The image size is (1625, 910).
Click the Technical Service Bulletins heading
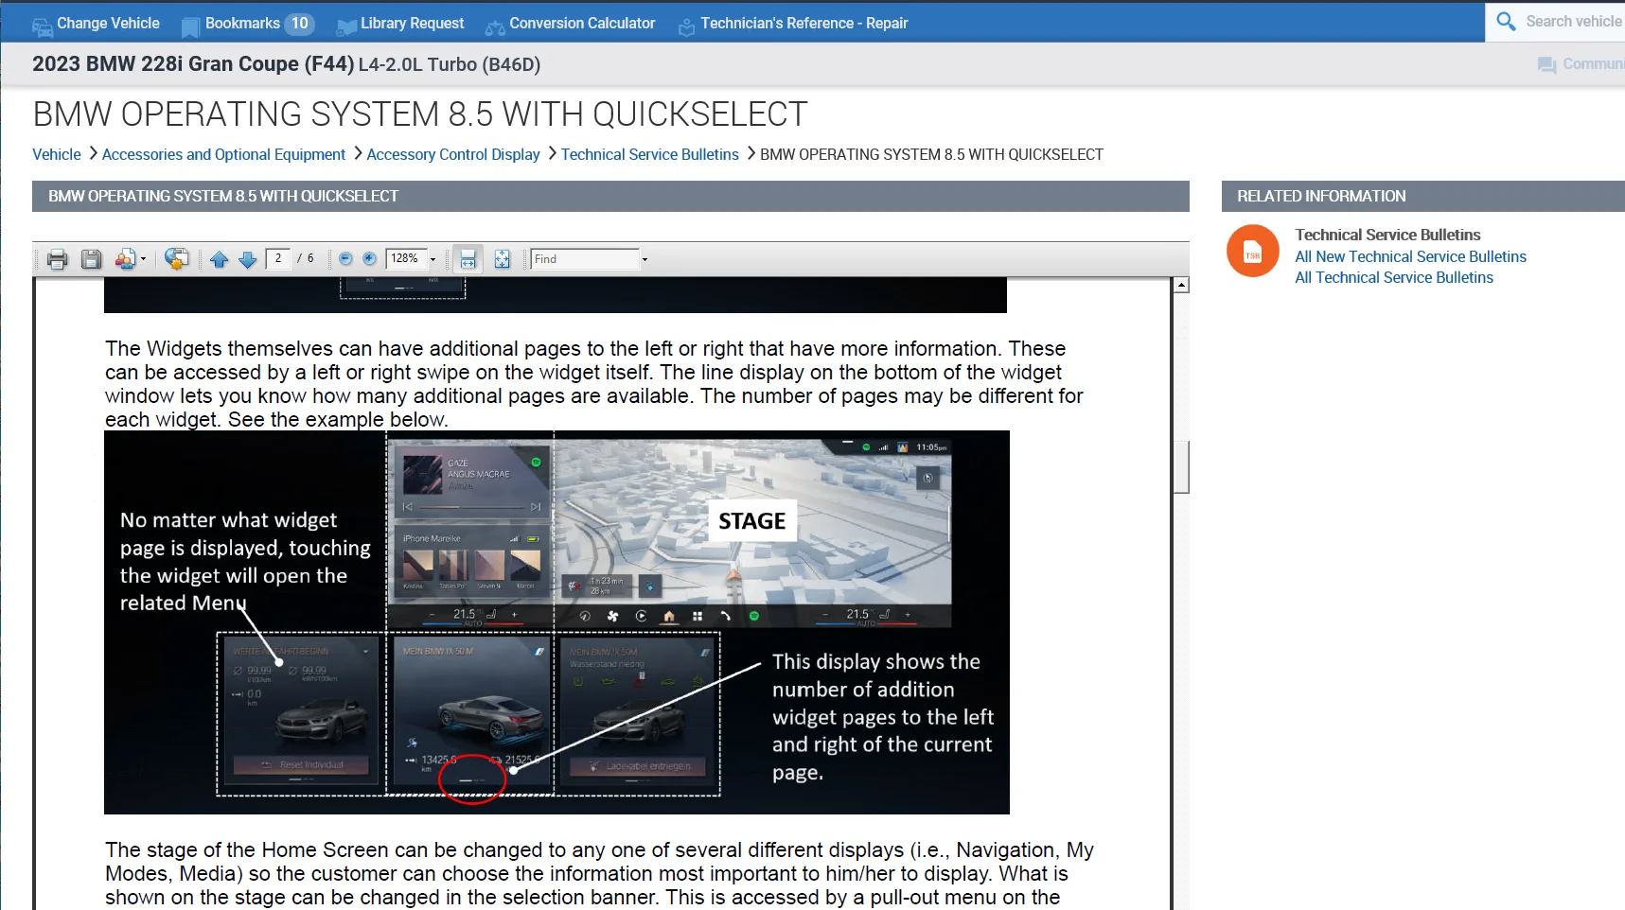point(1387,235)
